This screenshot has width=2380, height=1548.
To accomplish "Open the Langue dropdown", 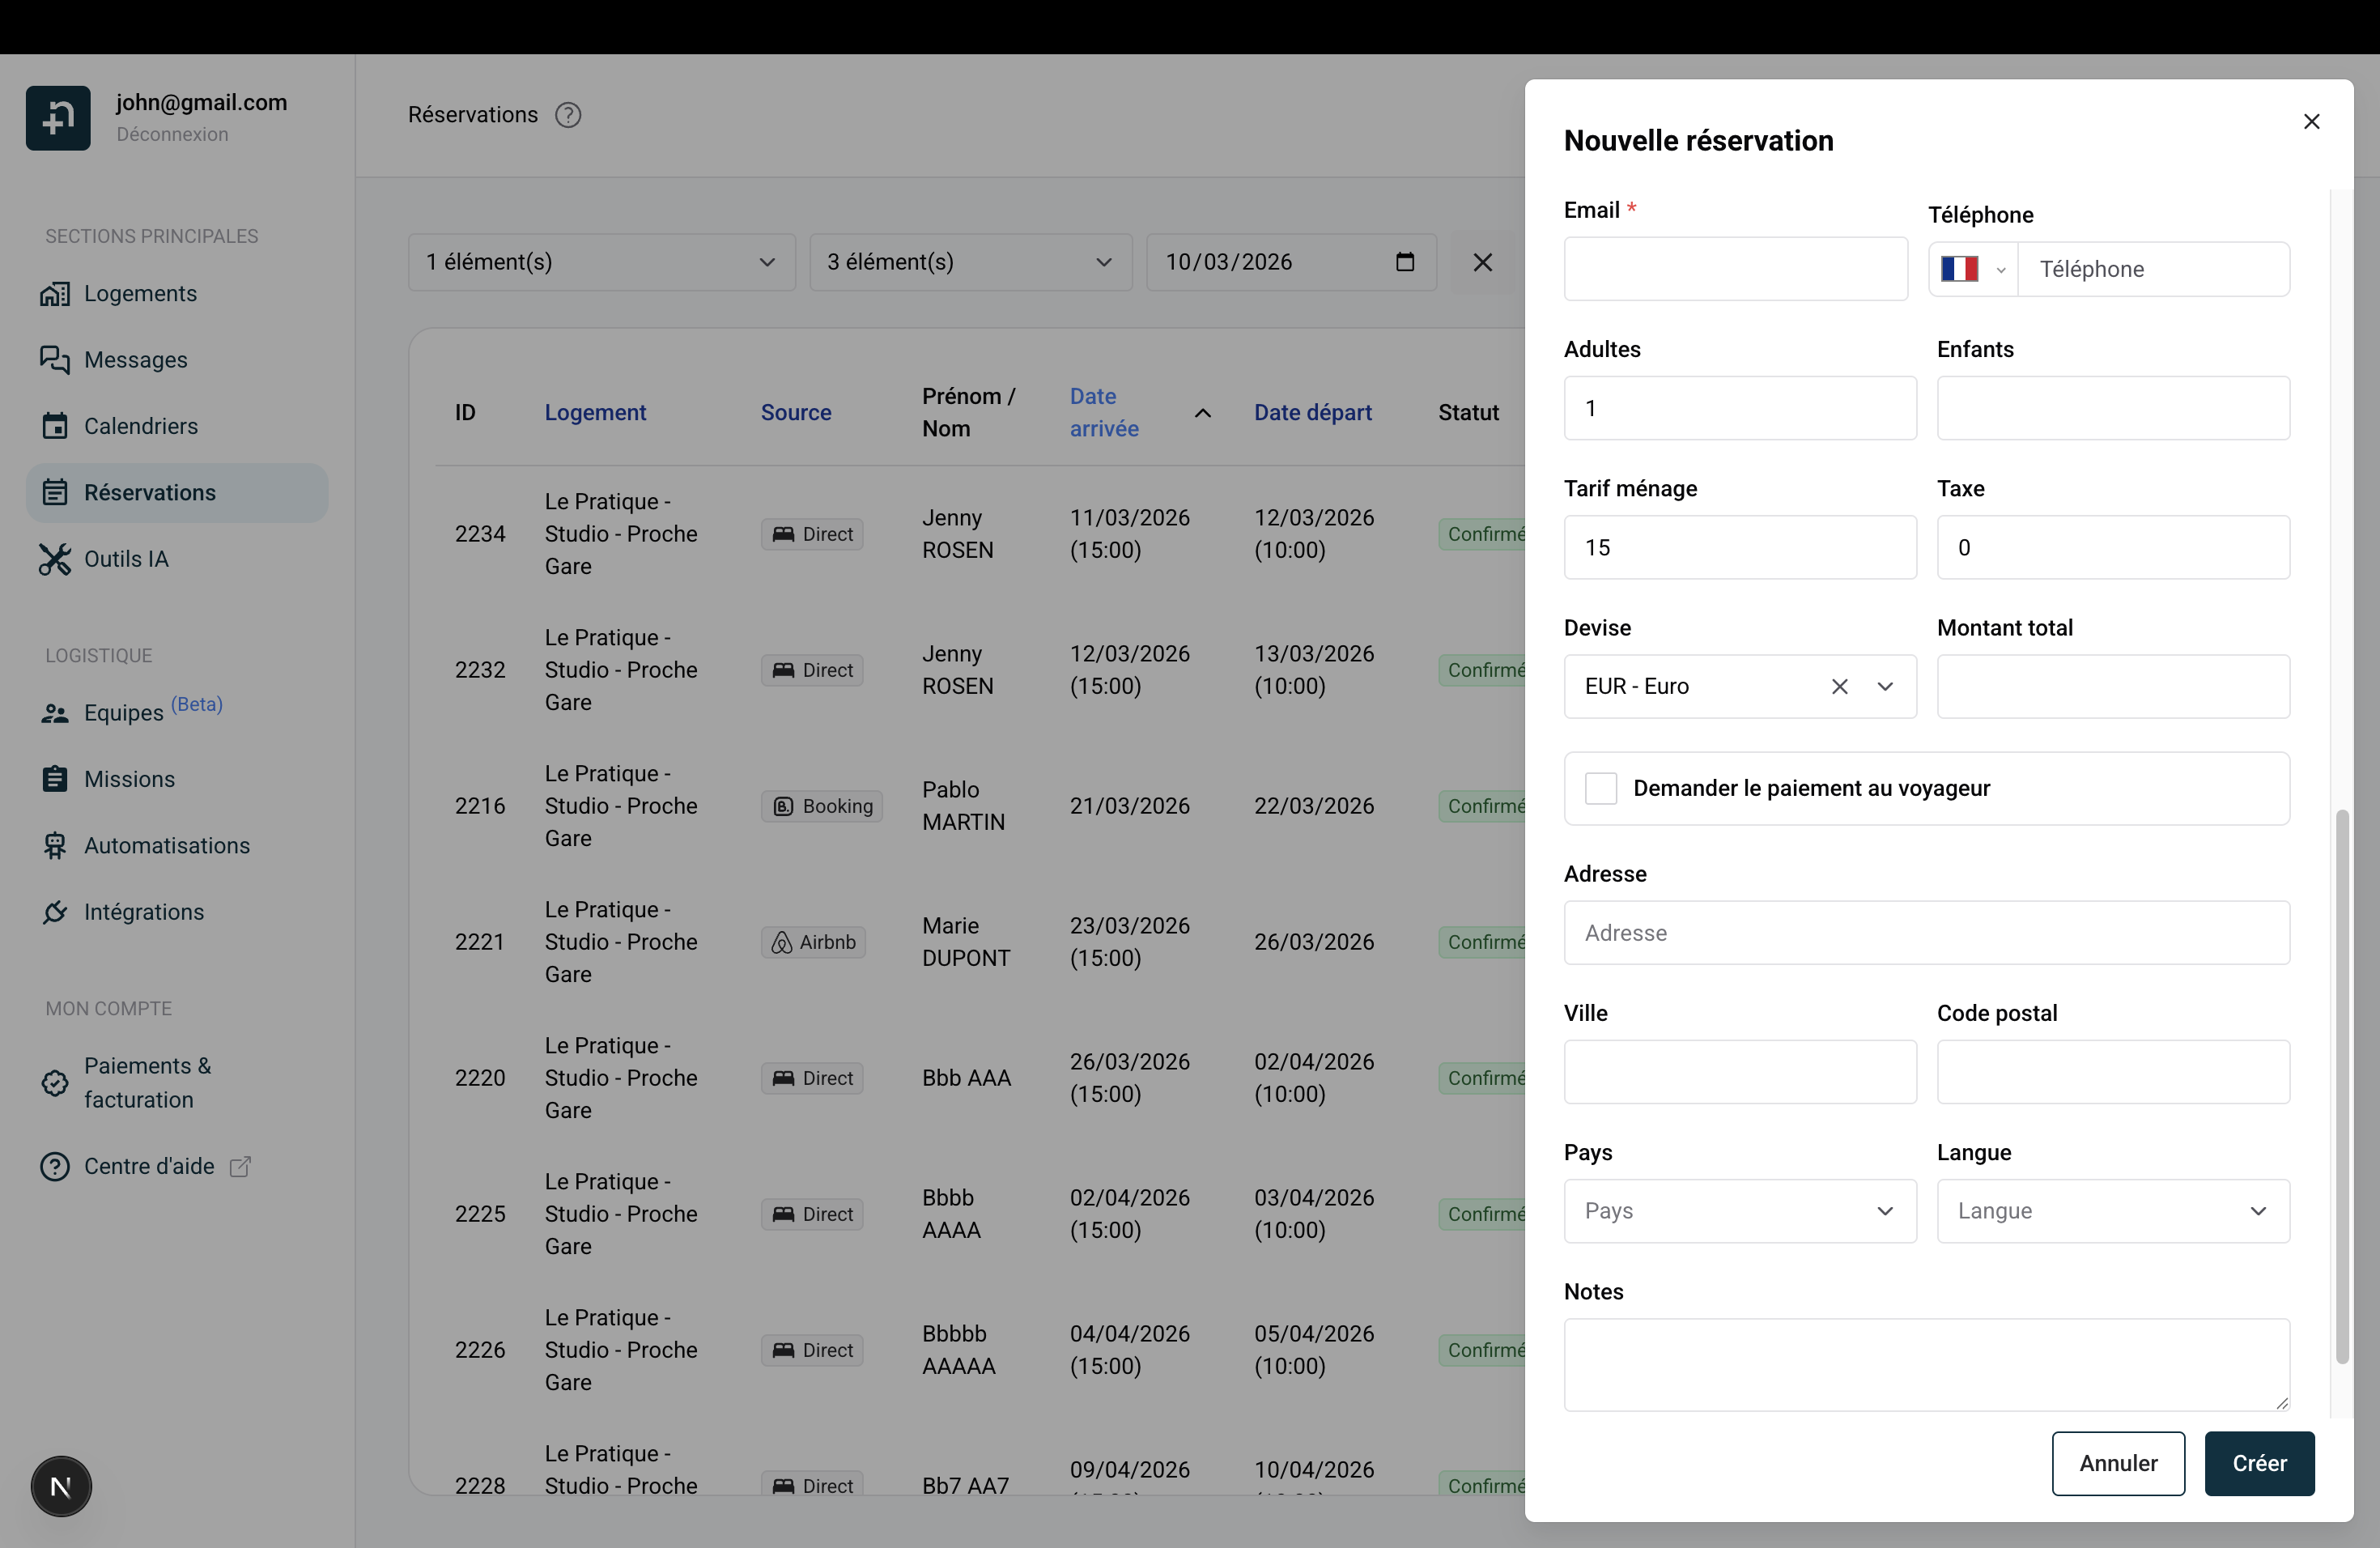I will click(x=2113, y=1212).
